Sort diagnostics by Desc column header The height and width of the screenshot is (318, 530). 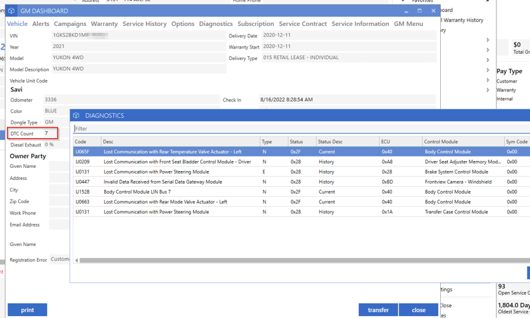180,141
